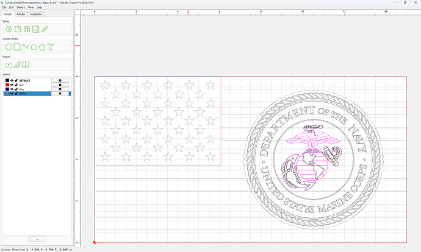Screen dimensions: 421x252
Task: Open the Edit menu
Action: pos(11,7)
